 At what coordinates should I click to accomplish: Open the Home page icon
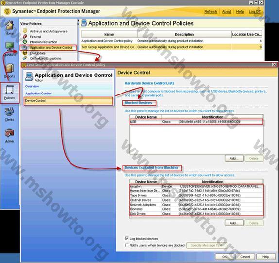9,25
